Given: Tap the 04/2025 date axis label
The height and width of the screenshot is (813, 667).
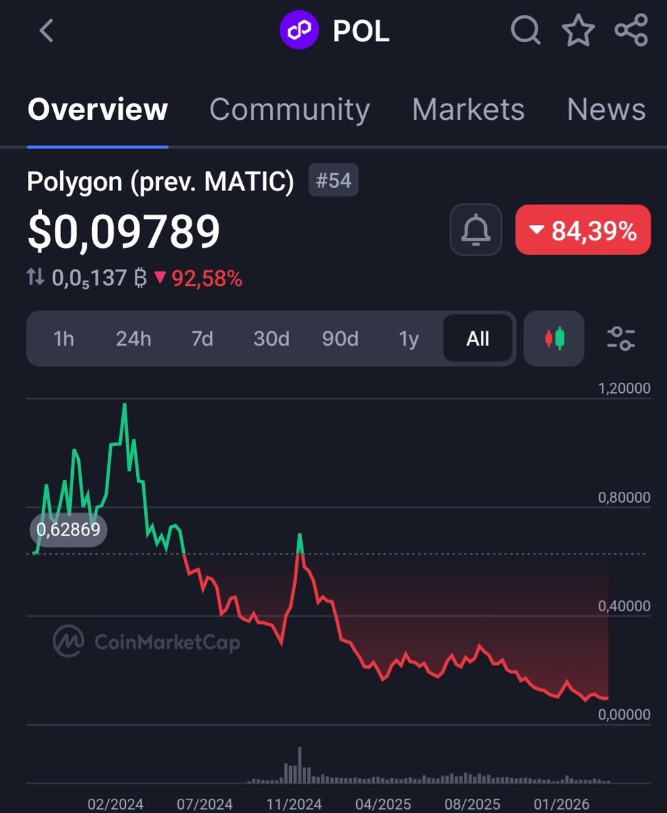Looking at the screenshot, I should click(383, 804).
